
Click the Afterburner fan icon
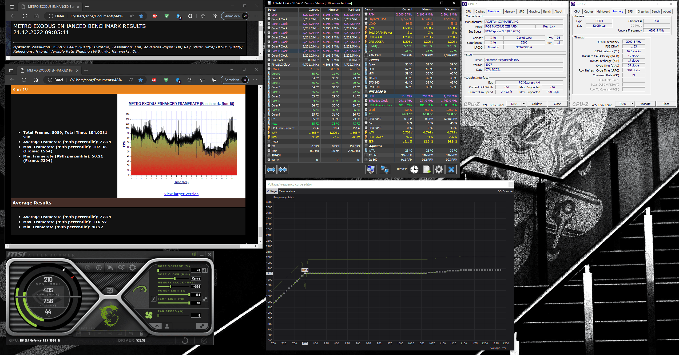[149, 315]
